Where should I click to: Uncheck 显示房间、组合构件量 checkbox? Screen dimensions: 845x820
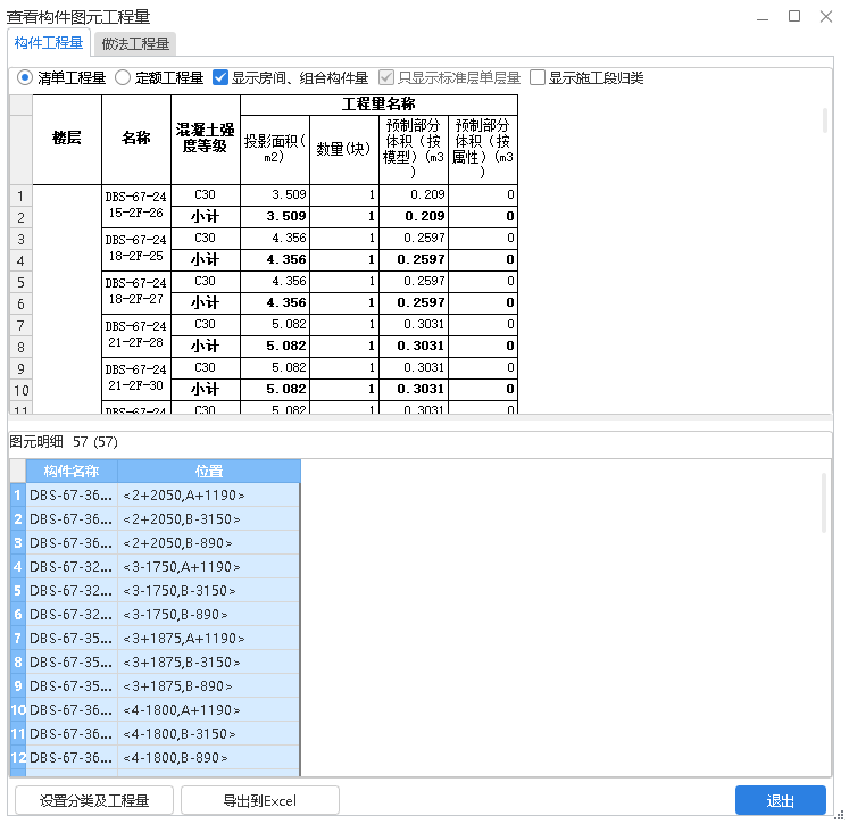220,77
